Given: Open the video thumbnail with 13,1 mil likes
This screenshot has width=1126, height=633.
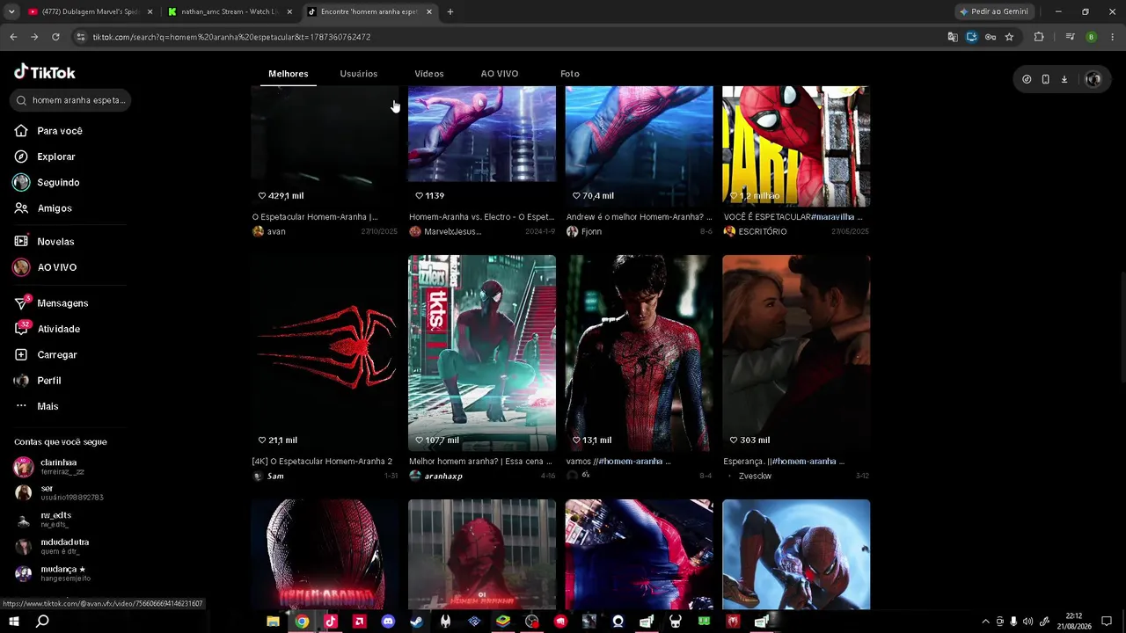Looking at the screenshot, I should [x=640, y=353].
